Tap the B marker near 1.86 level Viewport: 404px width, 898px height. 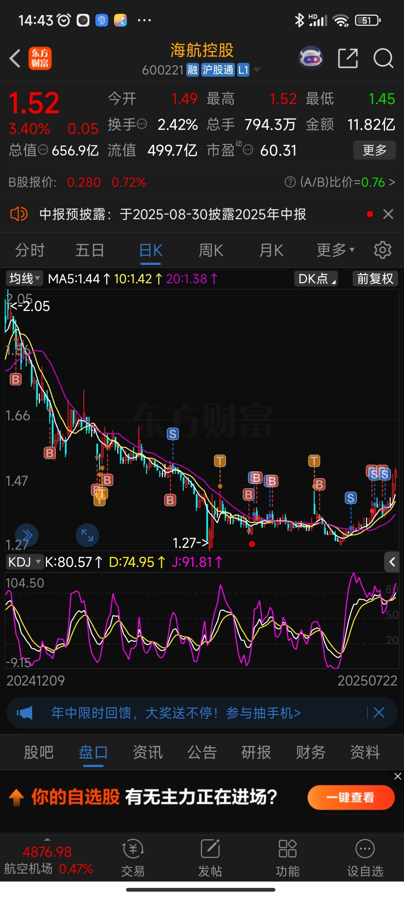point(16,379)
